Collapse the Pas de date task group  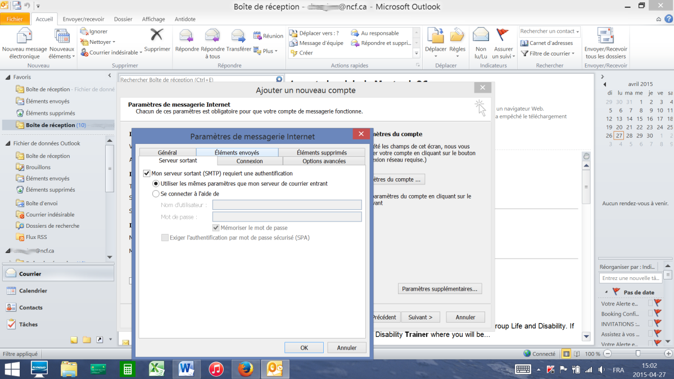[607, 292]
